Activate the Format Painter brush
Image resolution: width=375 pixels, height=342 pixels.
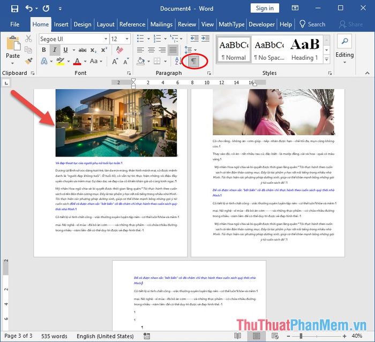click(x=28, y=61)
